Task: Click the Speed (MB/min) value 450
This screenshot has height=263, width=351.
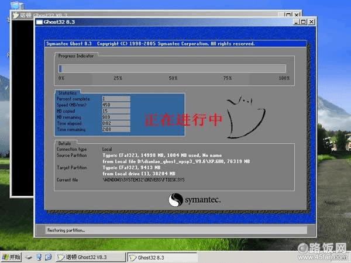Action: 116,105
